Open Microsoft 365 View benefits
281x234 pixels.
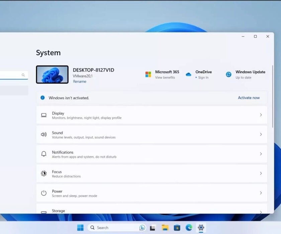click(165, 78)
